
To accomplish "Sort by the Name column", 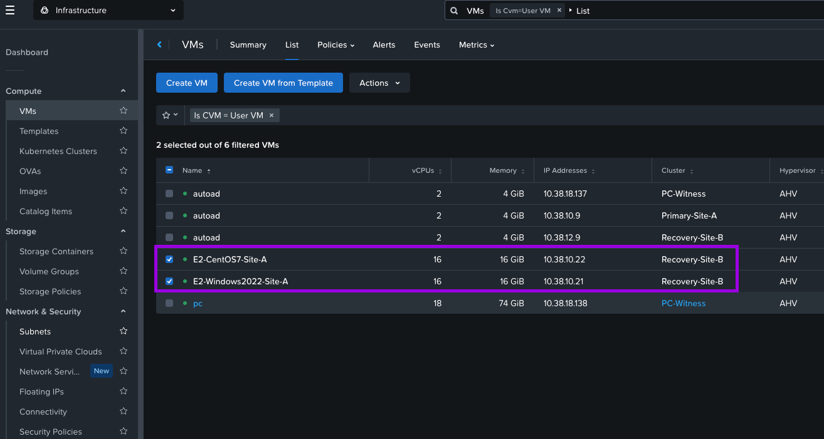I will (x=196, y=170).
